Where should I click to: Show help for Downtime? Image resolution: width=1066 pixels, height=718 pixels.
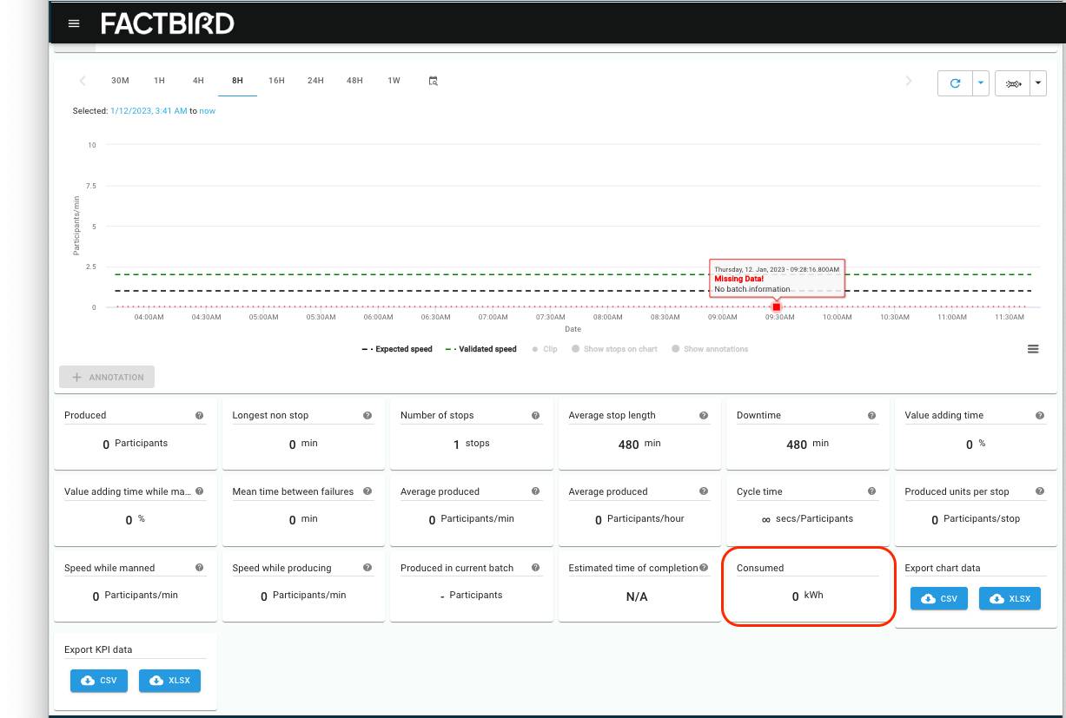pyautogui.click(x=871, y=416)
